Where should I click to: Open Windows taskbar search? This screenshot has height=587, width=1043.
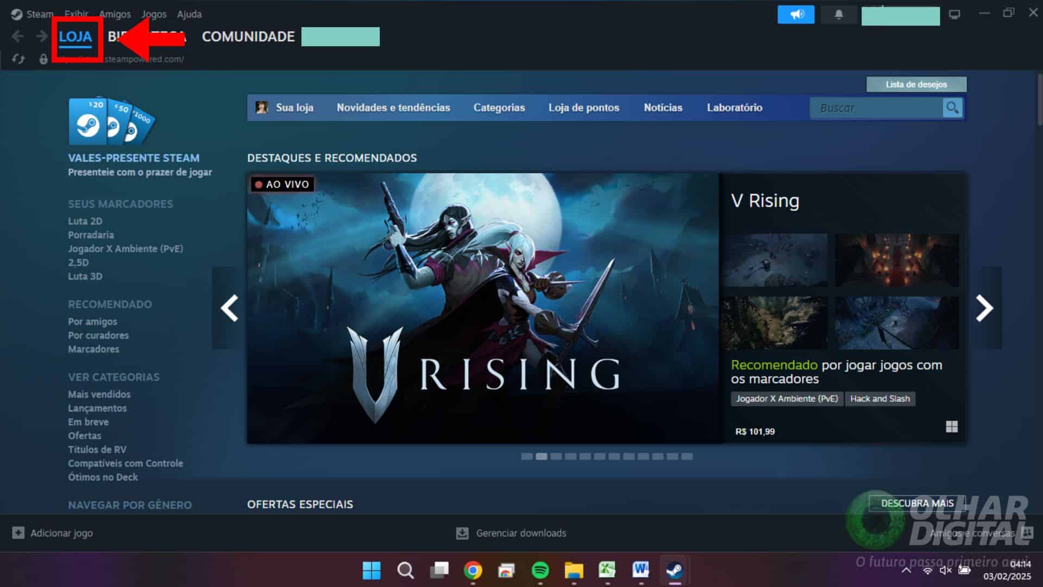405,570
